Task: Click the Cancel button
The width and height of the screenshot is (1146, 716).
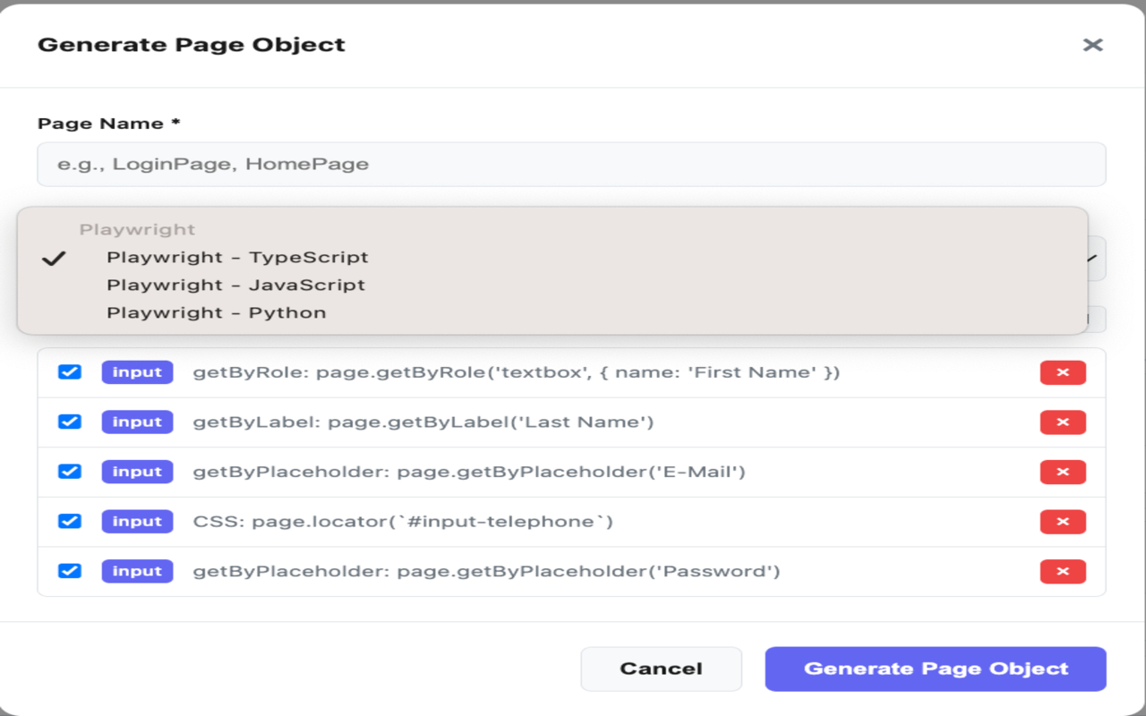Action: point(661,668)
